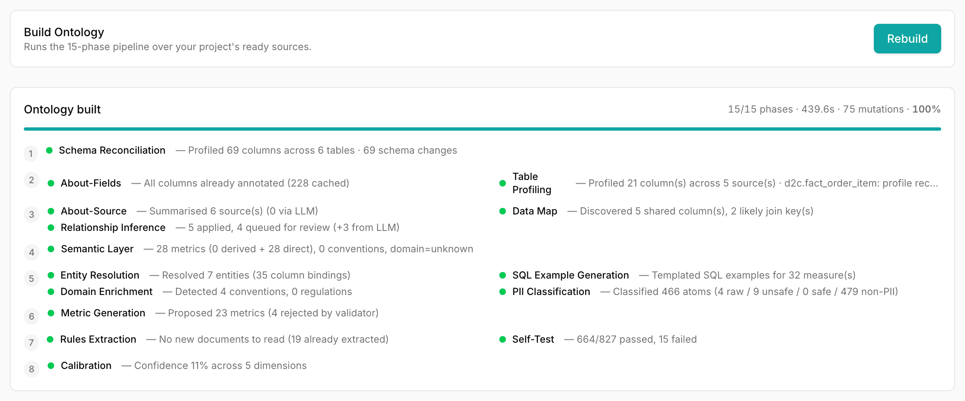965x401 pixels.
Task: Select the Rules Extraction phase
Action: pyautogui.click(x=98, y=339)
